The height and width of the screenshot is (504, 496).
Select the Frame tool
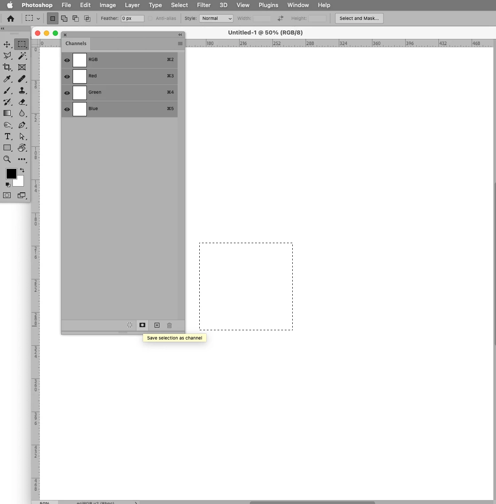pyautogui.click(x=22, y=67)
